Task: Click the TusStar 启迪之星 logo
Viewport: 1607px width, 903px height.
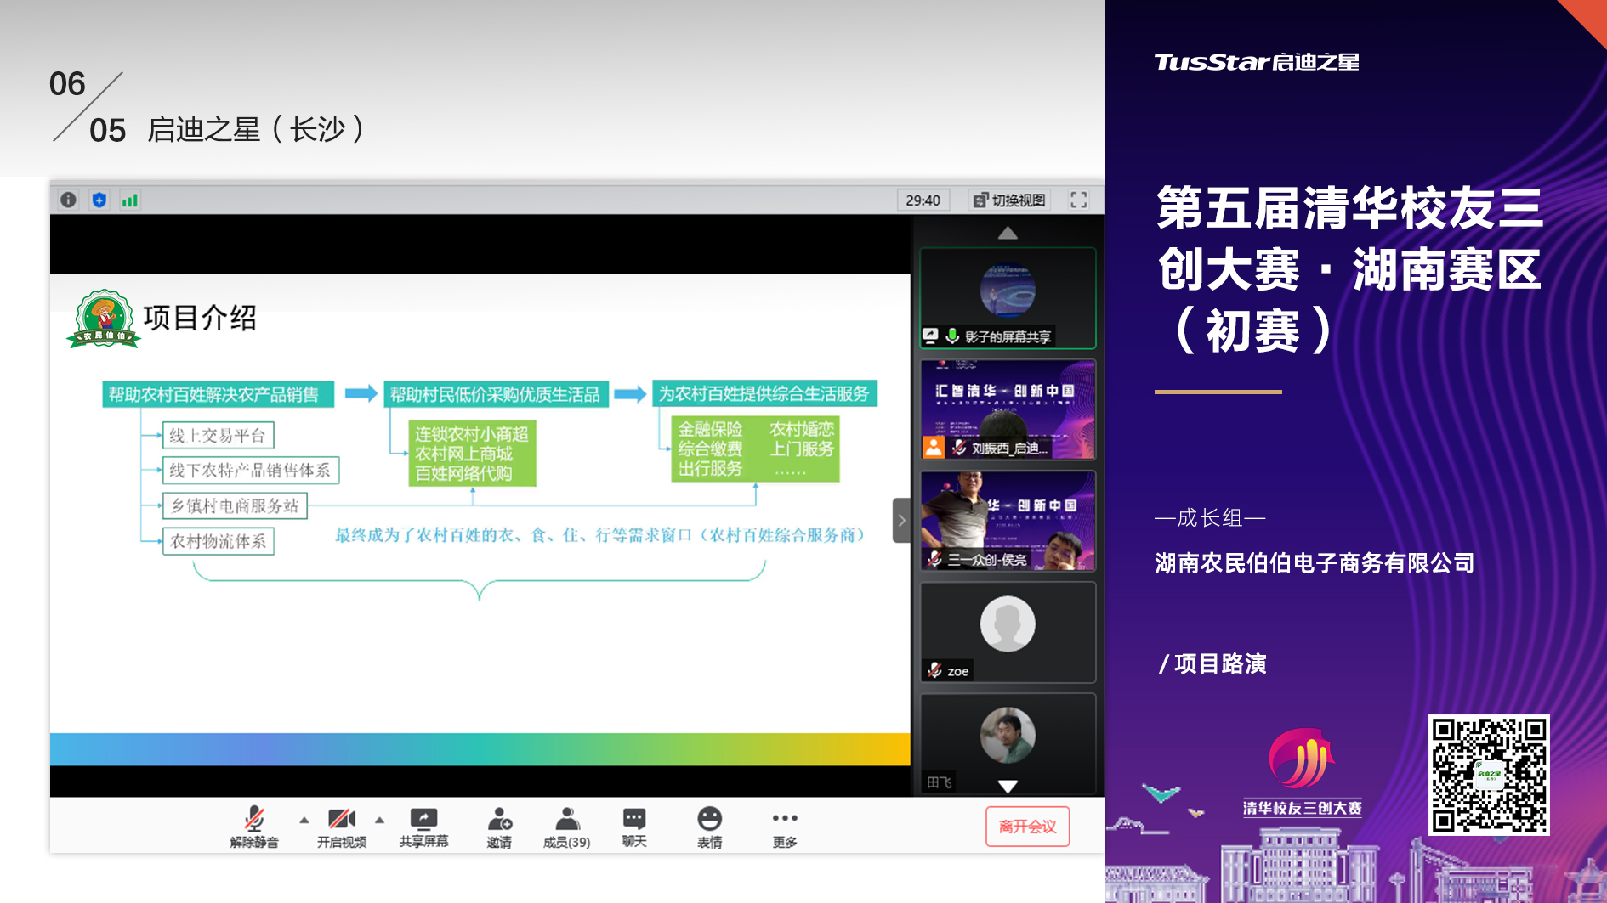Action: coord(1256,62)
